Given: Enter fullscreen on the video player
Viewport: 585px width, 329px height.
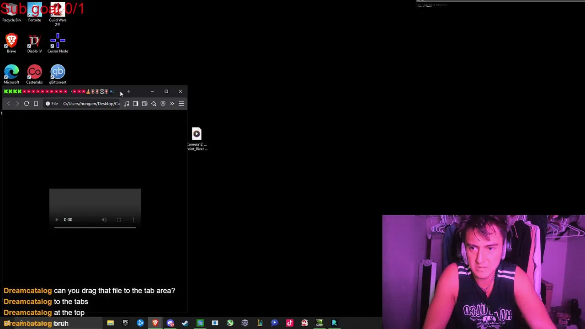Looking at the screenshot, I should (x=119, y=220).
